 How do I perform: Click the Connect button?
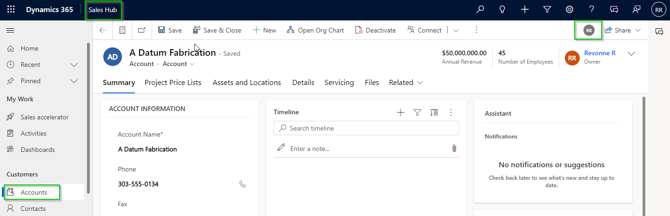[x=424, y=30]
